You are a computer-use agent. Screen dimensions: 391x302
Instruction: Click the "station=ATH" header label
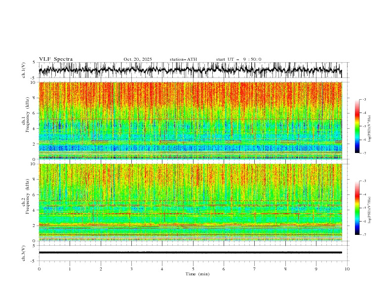click(x=183, y=59)
